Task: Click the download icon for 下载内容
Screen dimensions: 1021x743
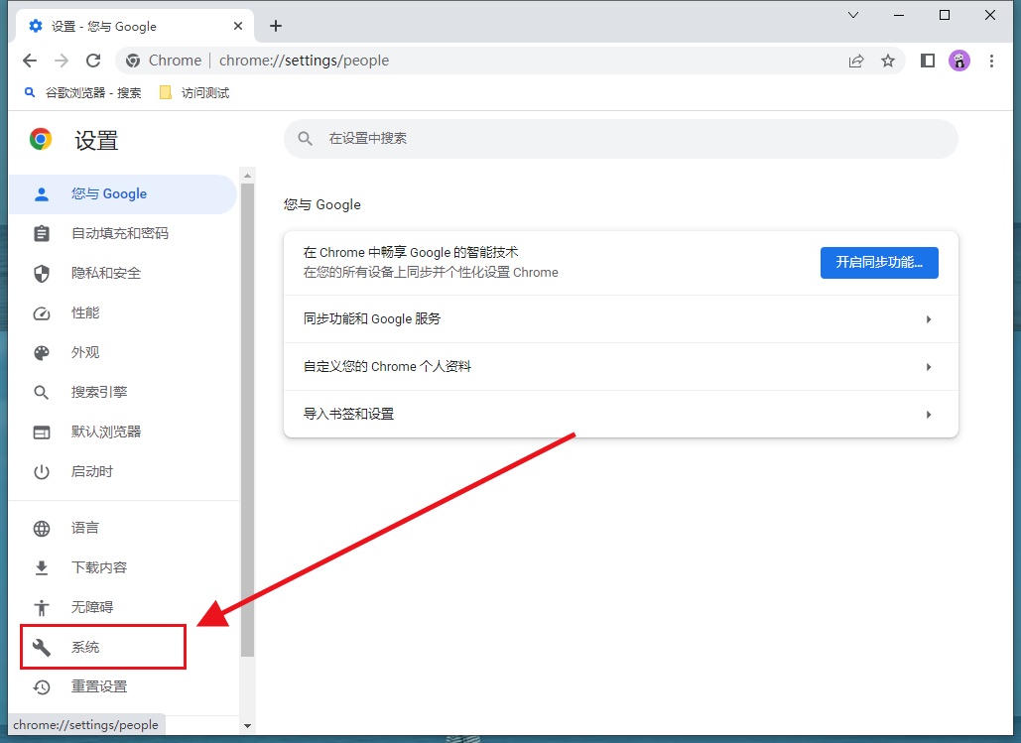Action: tap(41, 567)
